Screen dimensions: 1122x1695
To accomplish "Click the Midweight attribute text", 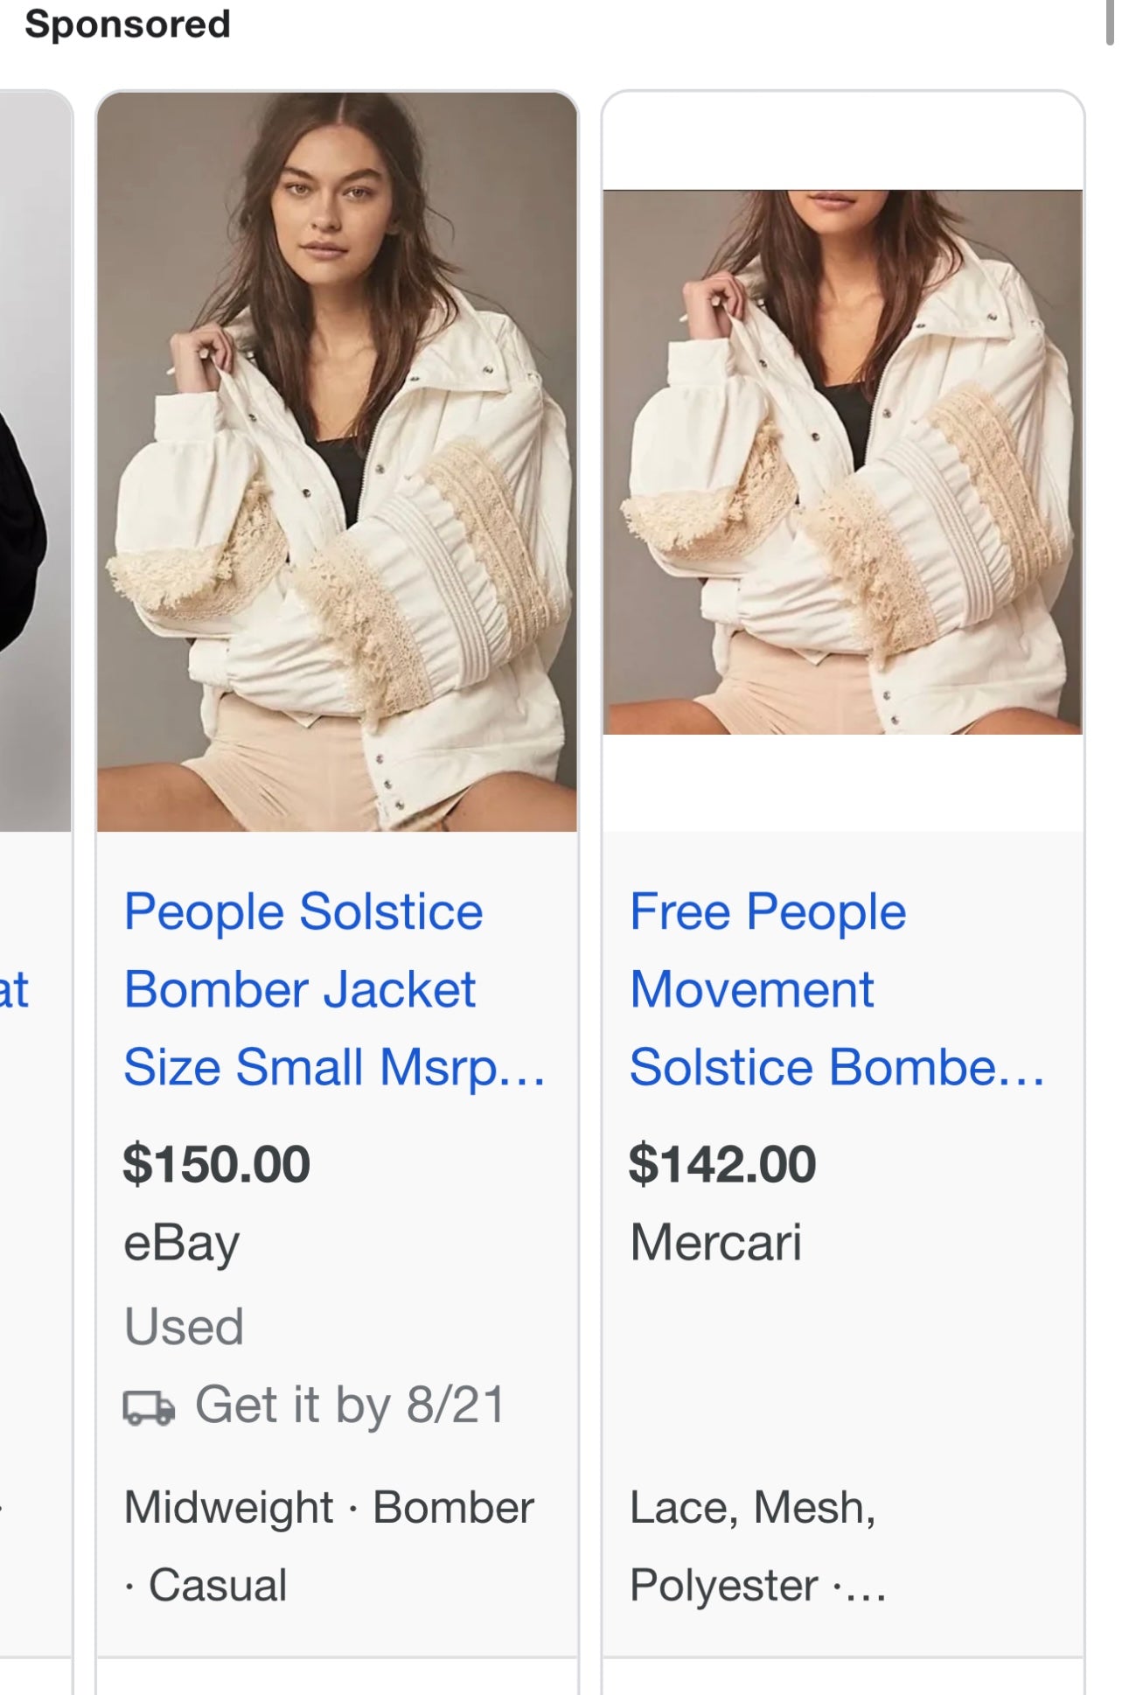I will [228, 1507].
